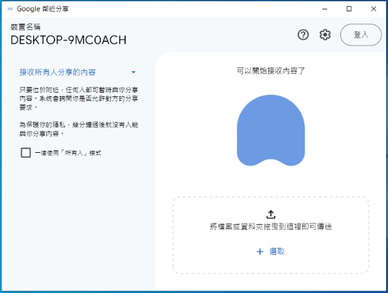388x293 pixels.
Task: Click the paragraph starting with 只要位於附近
Action: [x=79, y=98]
